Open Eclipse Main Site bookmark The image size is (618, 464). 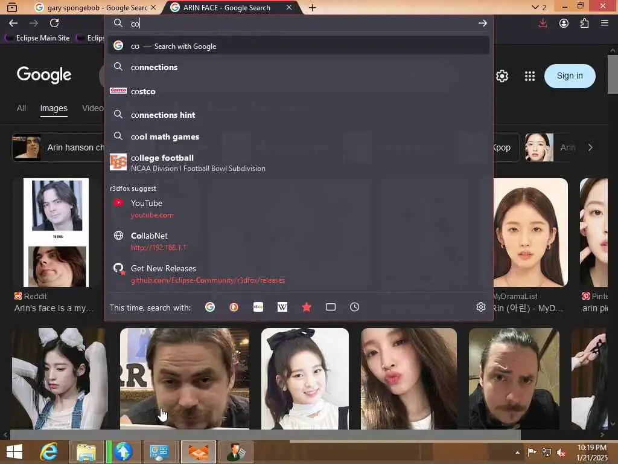tap(37, 38)
